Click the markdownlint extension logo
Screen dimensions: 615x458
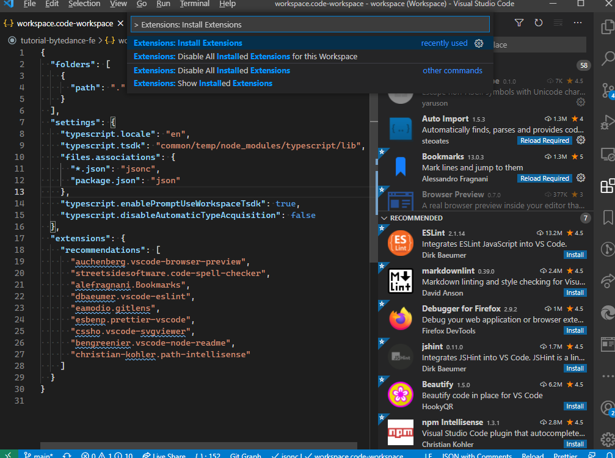click(400, 281)
